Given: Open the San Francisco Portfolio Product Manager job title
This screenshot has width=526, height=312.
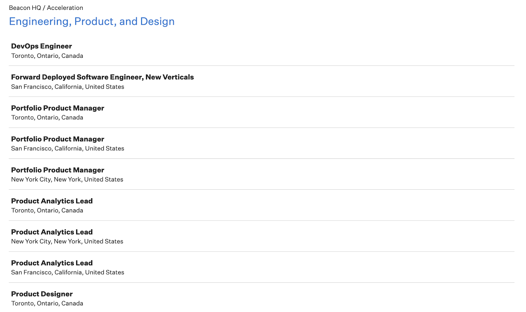Looking at the screenshot, I should coord(58,139).
